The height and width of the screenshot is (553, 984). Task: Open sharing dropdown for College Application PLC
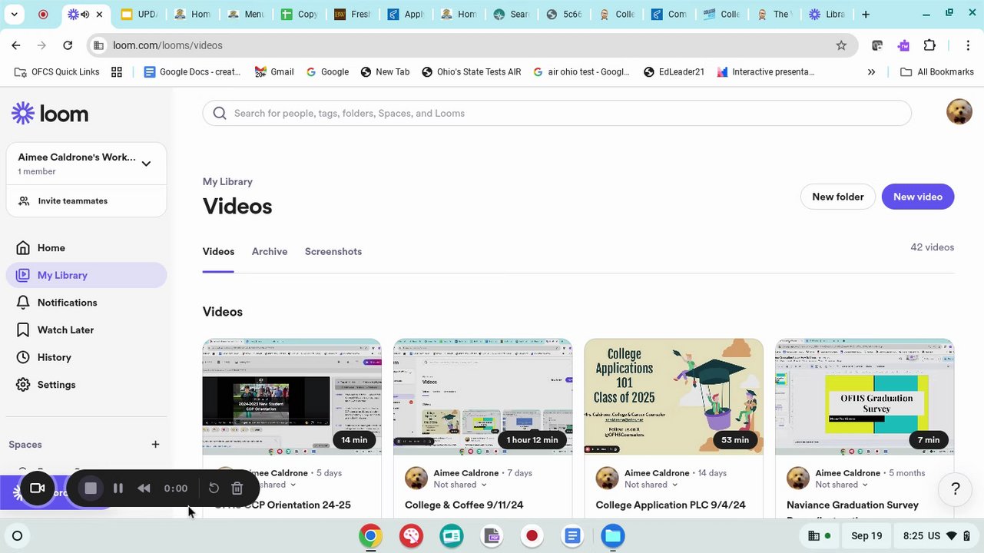[x=651, y=485]
